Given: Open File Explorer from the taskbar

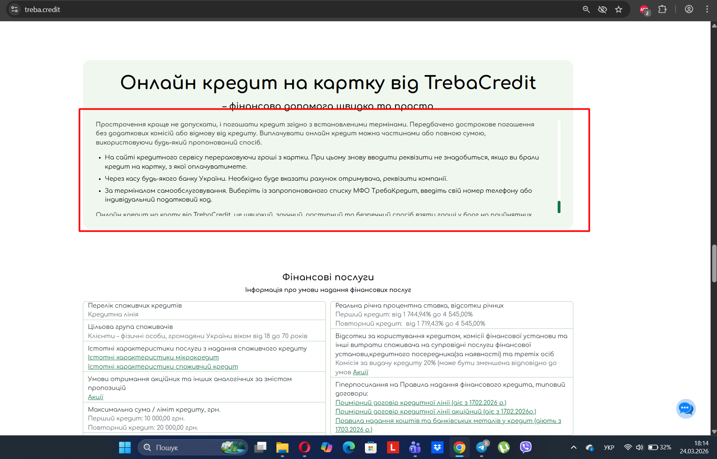Looking at the screenshot, I should [282, 447].
